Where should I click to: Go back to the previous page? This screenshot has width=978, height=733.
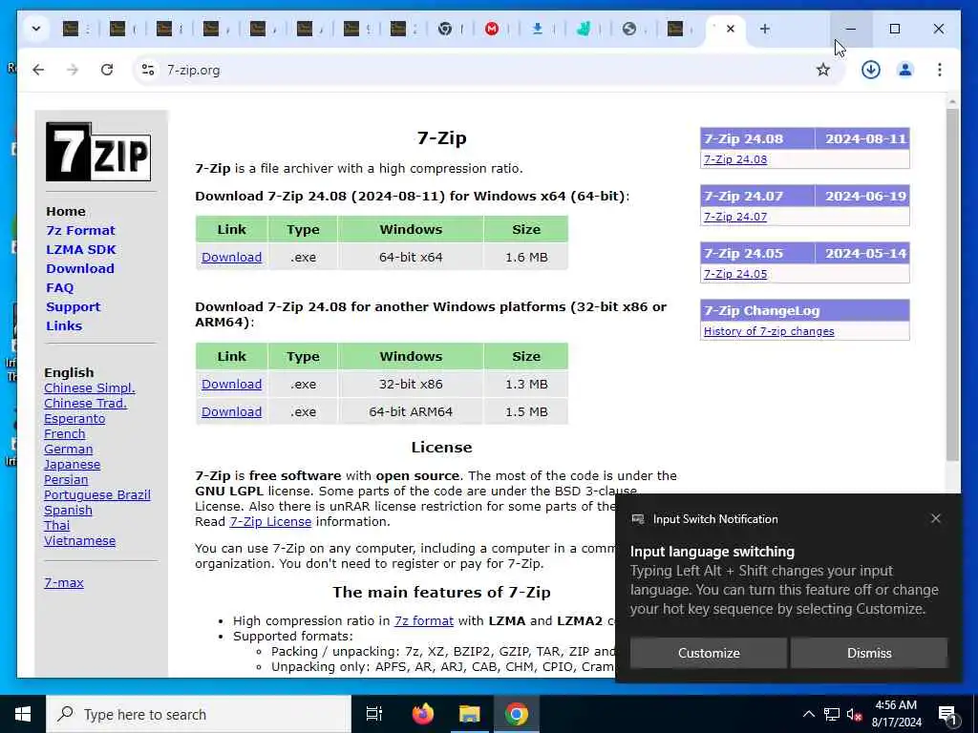pos(38,70)
